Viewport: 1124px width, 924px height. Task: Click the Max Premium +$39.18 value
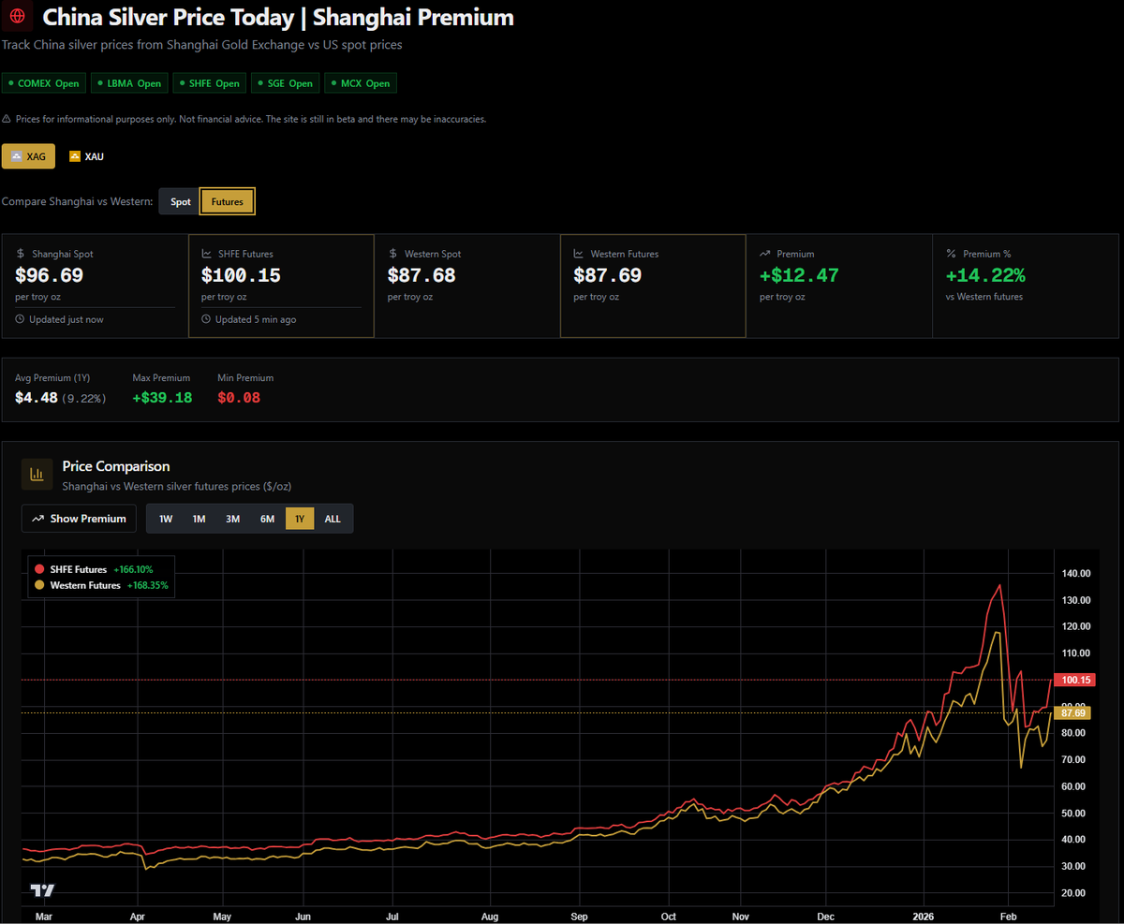point(162,397)
